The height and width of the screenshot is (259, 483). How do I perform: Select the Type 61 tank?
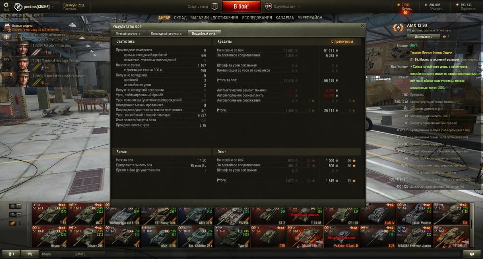click(x=232, y=237)
